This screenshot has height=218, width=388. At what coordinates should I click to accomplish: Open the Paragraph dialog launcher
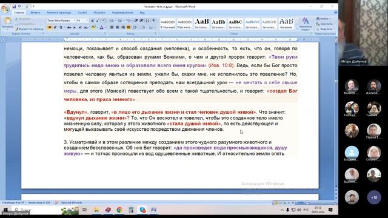tap(156, 33)
